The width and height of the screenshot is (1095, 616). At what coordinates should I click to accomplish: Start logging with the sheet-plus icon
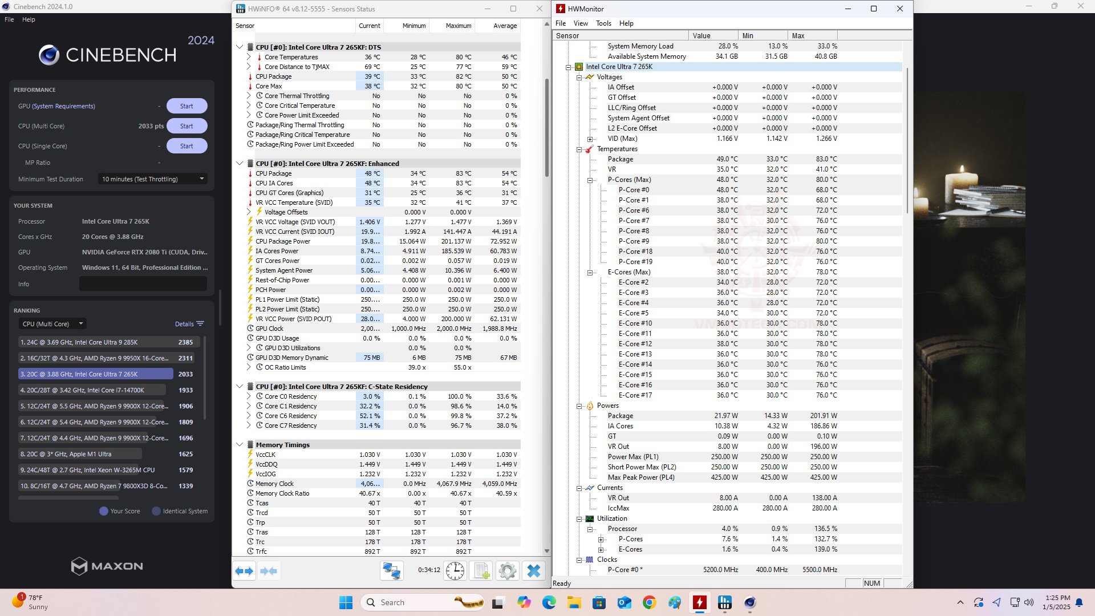[x=481, y=571]
